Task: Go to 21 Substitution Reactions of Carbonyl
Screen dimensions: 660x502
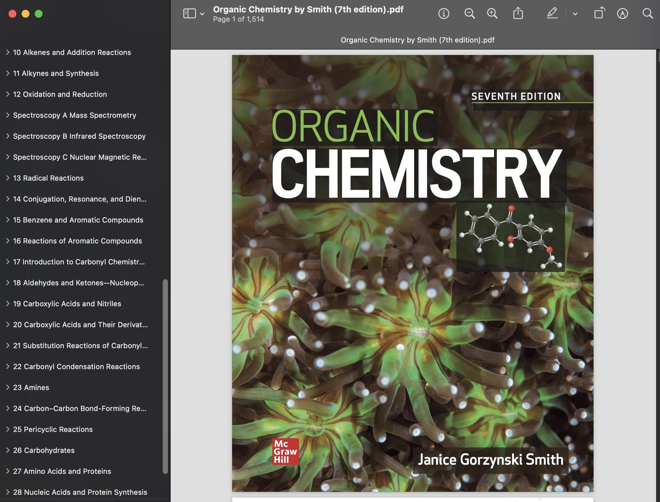Action: [80, 346]
